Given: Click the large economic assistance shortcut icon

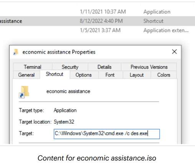Looking at the screenshot, I should pos(24,92).
